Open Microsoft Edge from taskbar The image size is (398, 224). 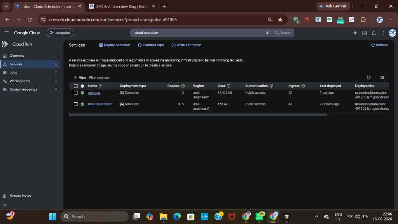pos(177,217)
